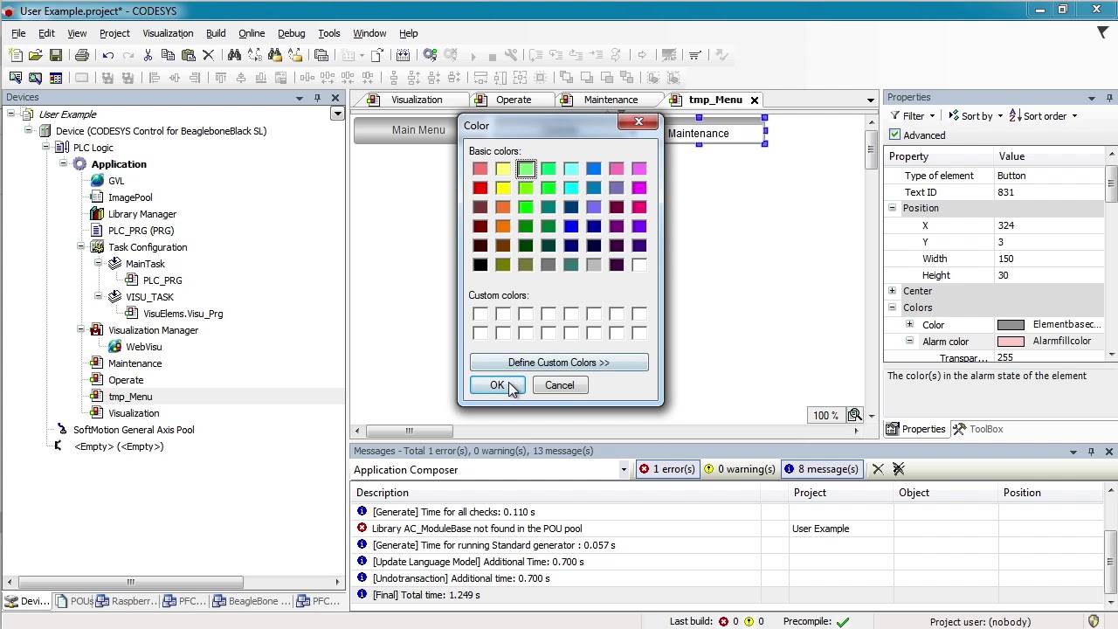Viewport: 1118px width, 629px height.
Task: Click the Print toolbar icon
Action: 81,55
